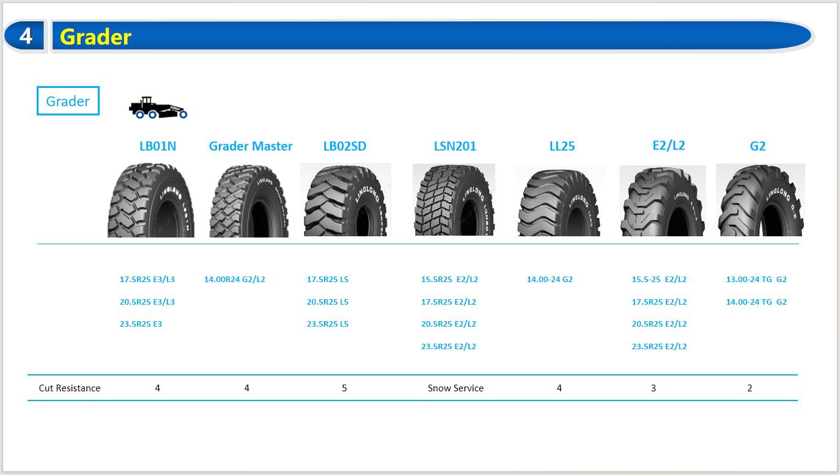Select the Grader Master tire image

coord(249,201)
